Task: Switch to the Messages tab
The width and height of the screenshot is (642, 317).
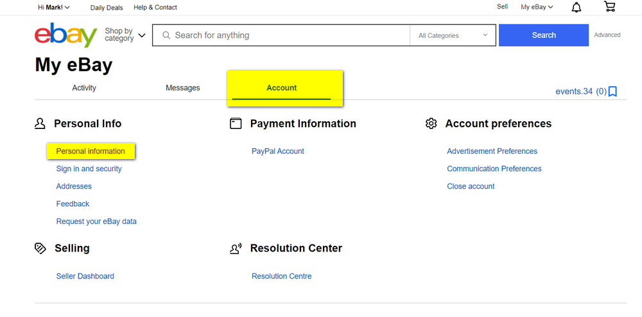Action: (x=182, y=88)
